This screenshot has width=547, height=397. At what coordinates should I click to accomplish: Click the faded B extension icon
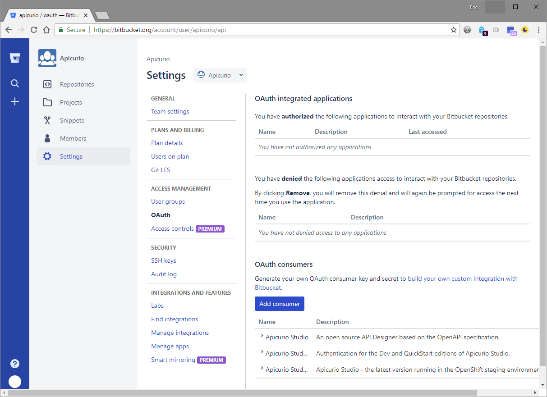(496, 30)
